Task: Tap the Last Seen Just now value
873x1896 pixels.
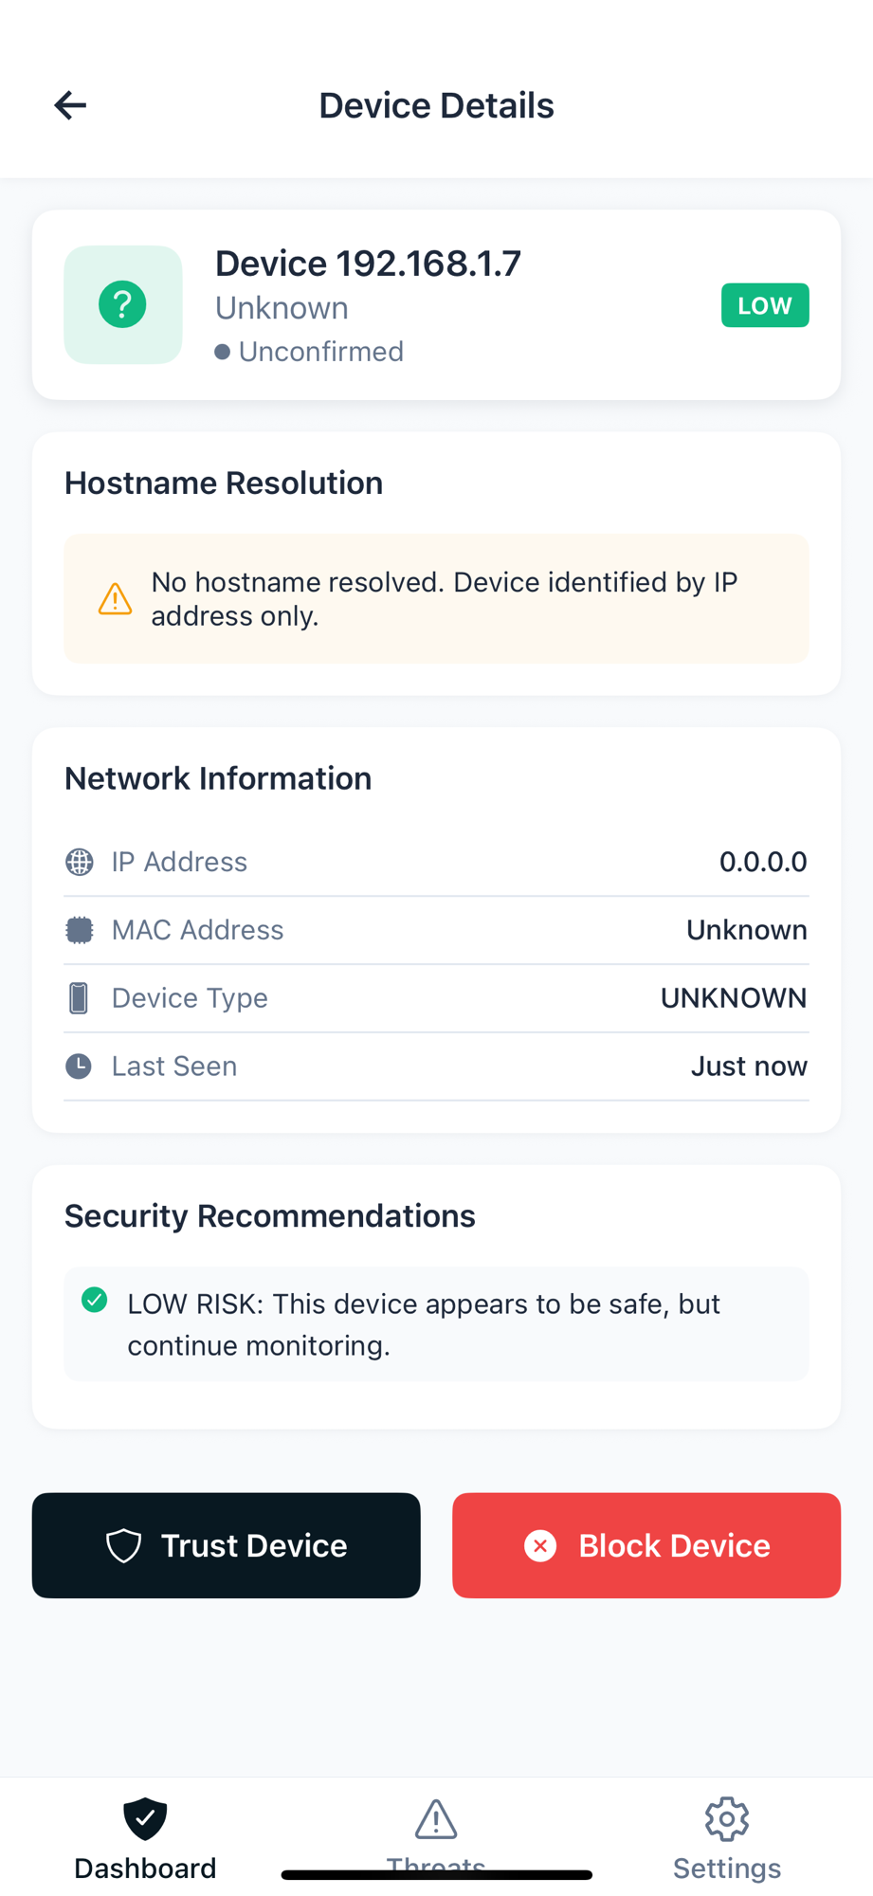Action: click(749, 1066)
